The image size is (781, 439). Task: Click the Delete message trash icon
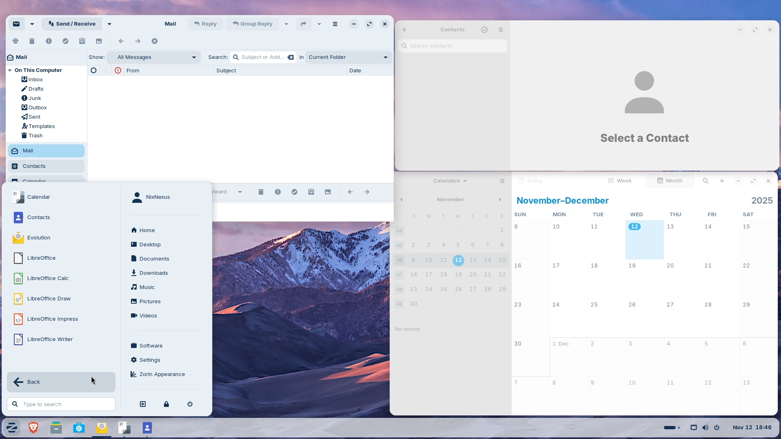(32, 41)
